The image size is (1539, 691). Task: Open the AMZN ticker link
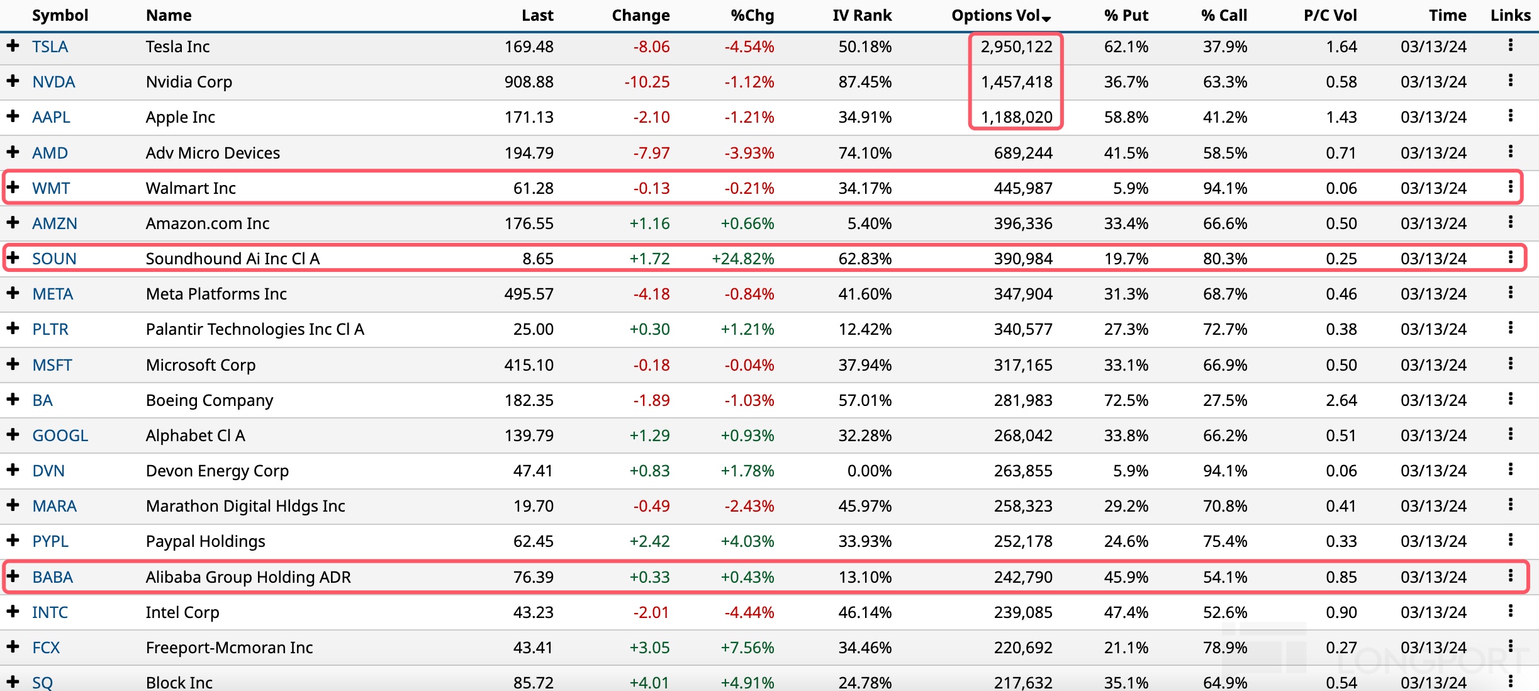[54, 223]
